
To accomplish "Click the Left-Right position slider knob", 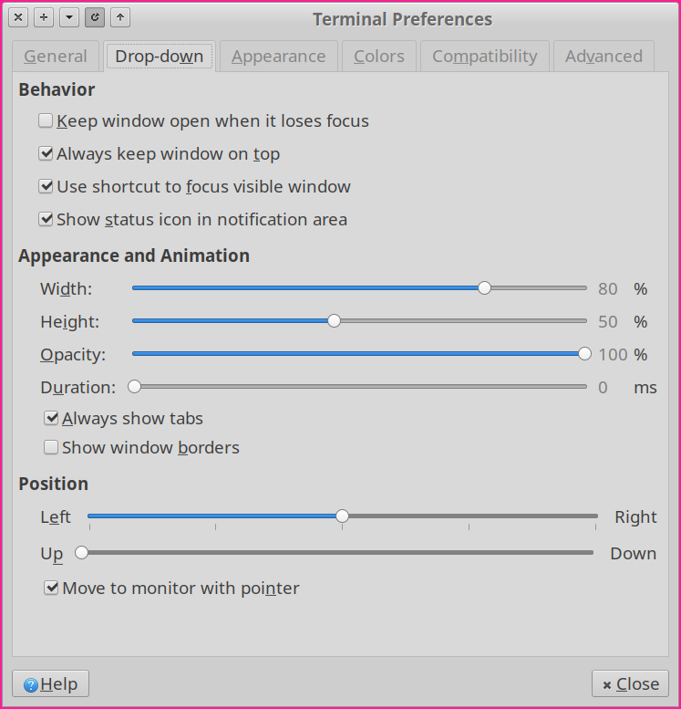I will [342, 516].
